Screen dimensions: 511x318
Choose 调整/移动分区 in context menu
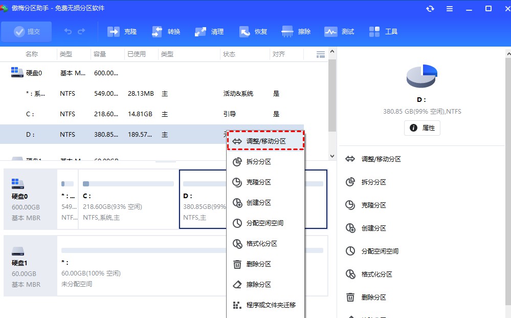[x=265, y=141]
